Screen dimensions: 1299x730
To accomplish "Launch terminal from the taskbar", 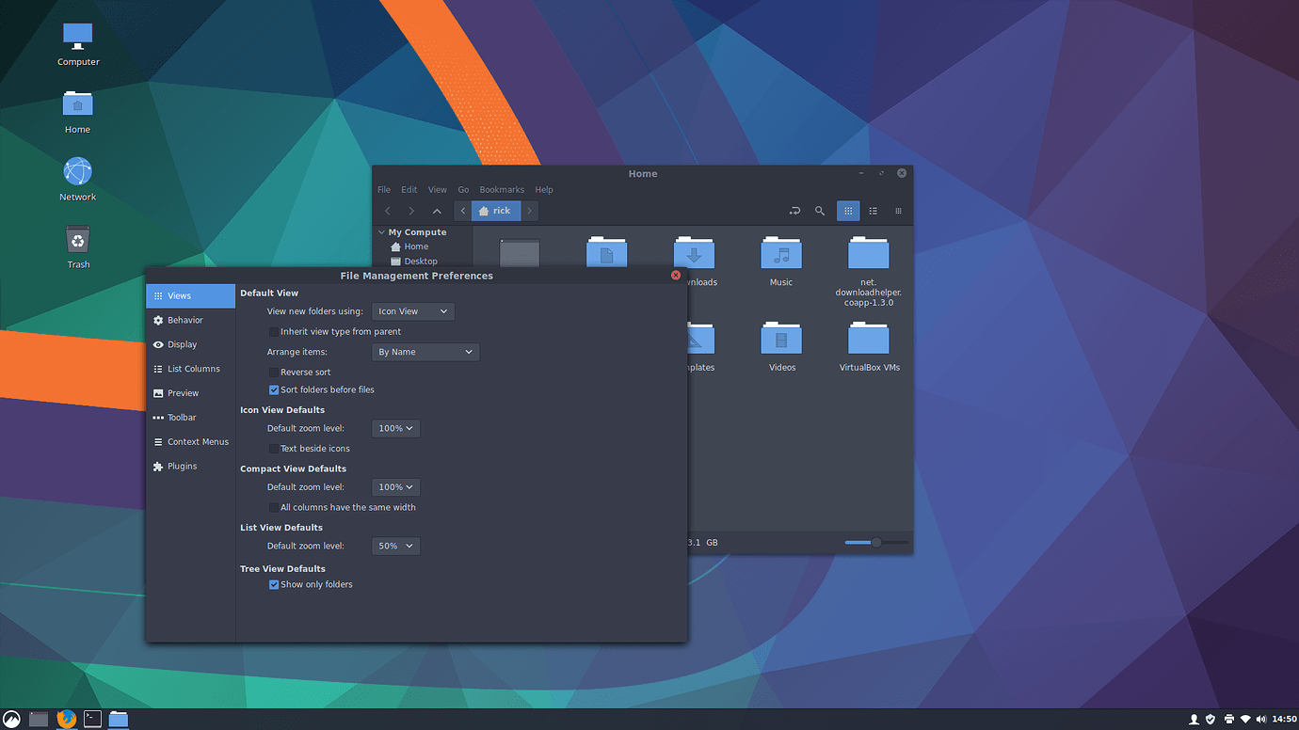I will 92,719.
